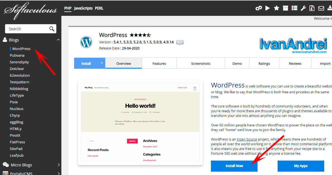Click the WordPress title heading

(x=113, y=35)
